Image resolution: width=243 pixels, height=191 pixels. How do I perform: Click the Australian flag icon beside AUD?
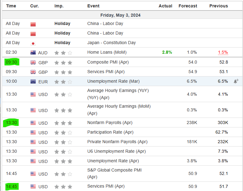click(x=33, y=52)
